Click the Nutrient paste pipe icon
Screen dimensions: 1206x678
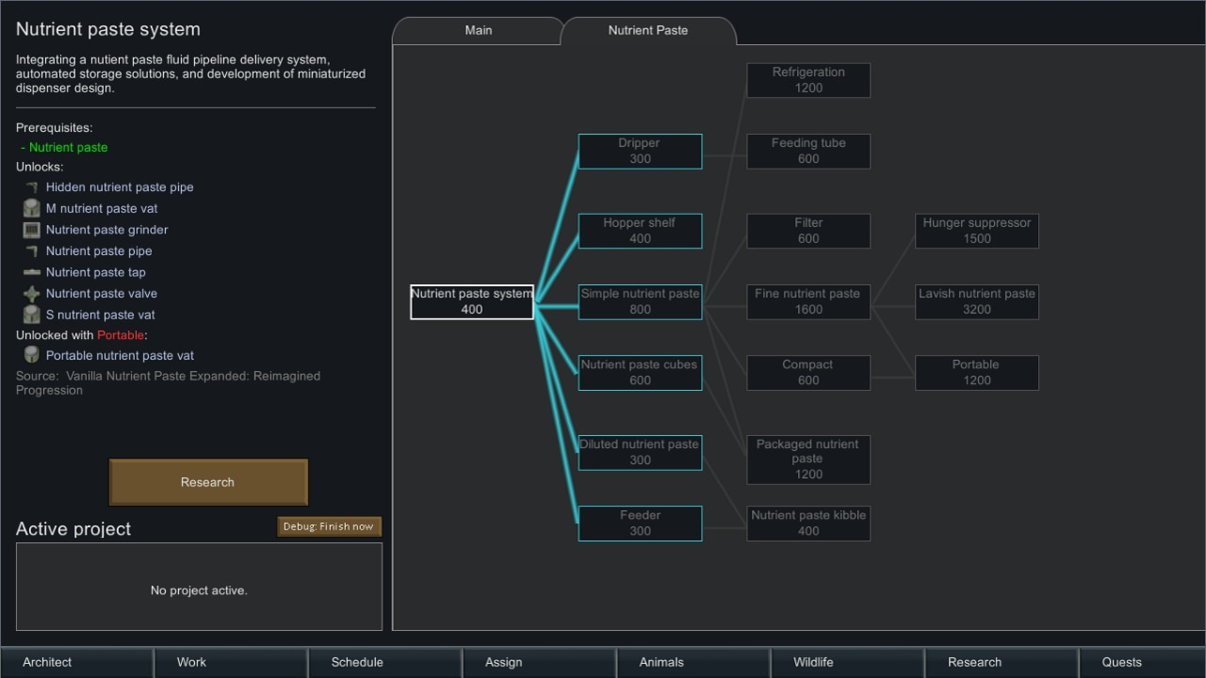pos(32,250)
